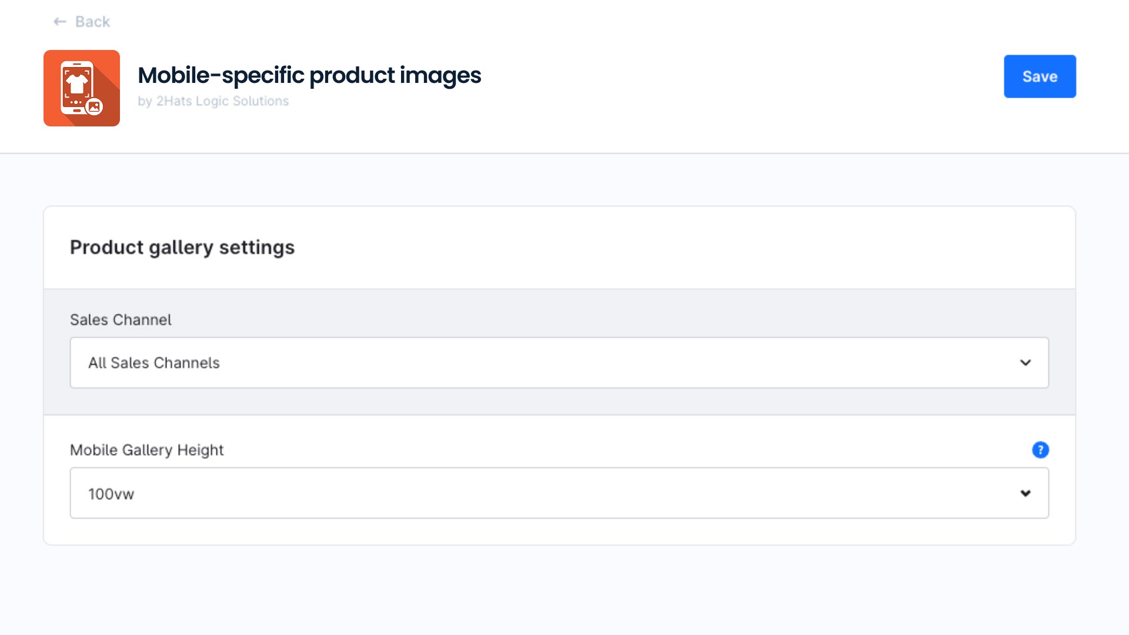Screen dimensions: 1129x635
Task: Click the picture badge on the plugin logo
Action: pyautogui.click(x=94, y=107)
